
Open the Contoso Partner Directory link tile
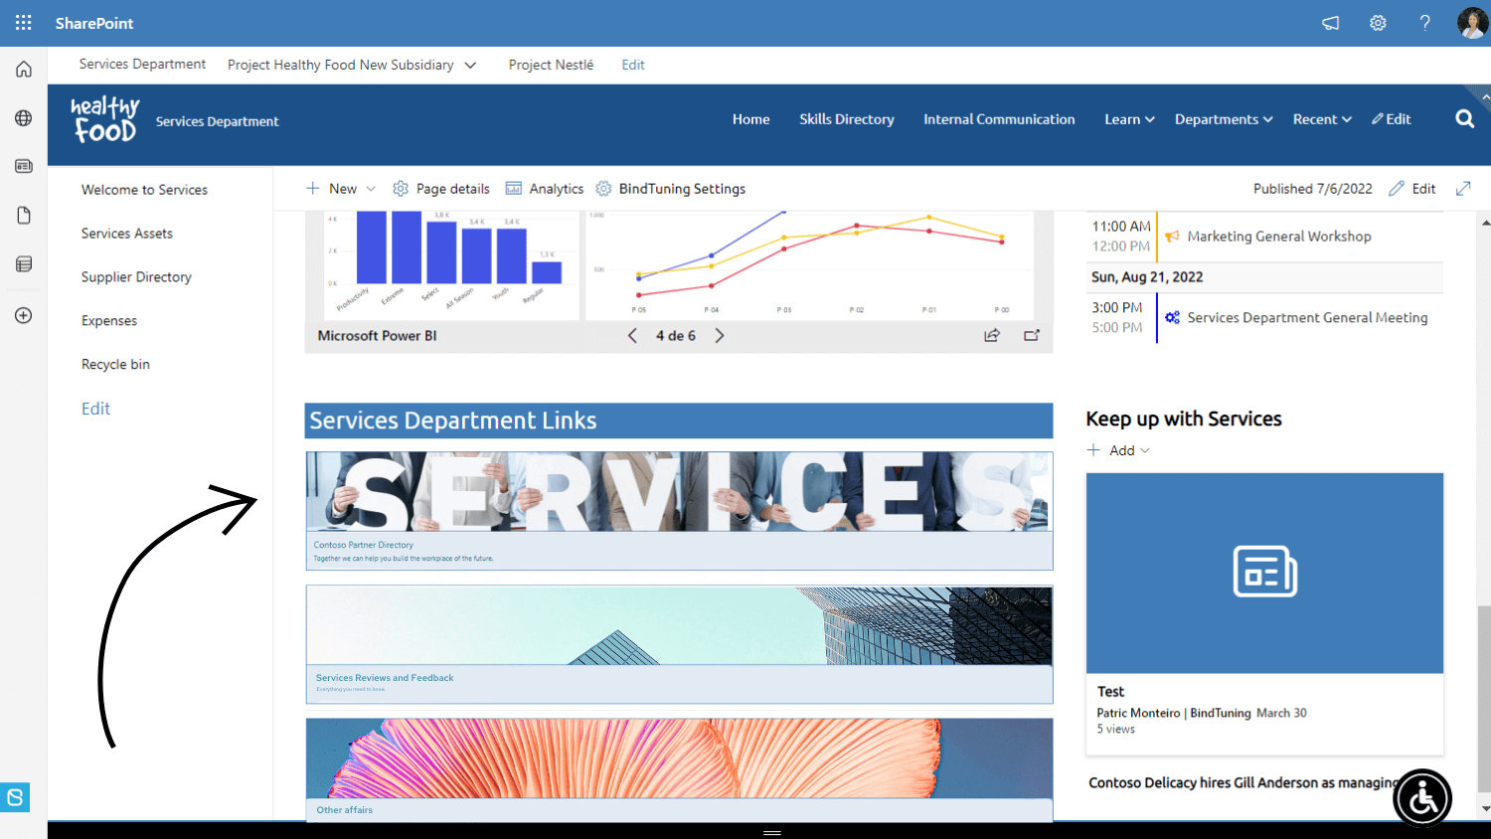(679, 511)
